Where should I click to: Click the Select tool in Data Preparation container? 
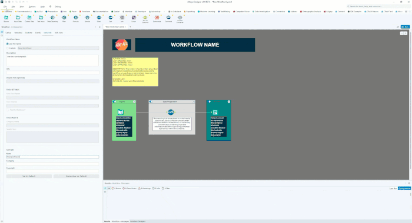click(171, 112)
